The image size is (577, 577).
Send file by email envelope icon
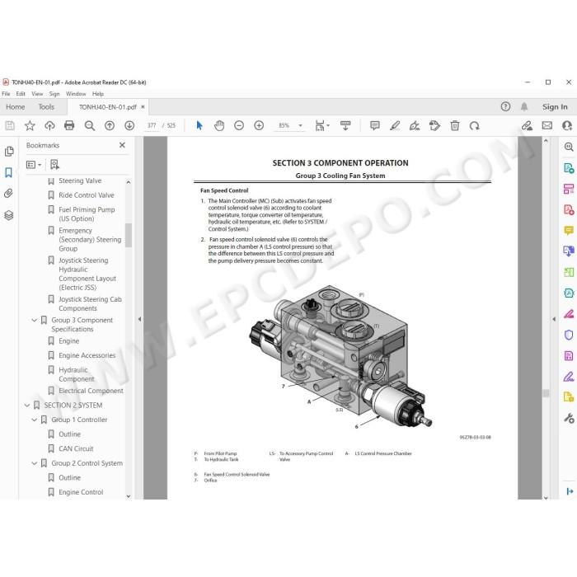(547, 126)
